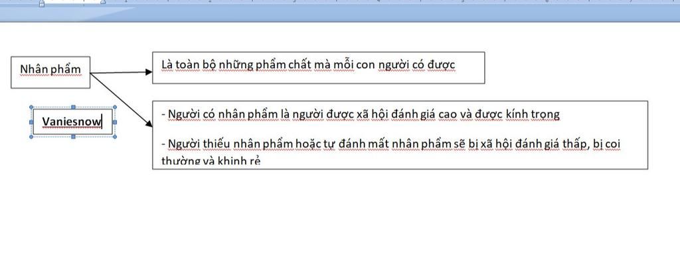This screenshot has width=680, height=268.
Task: Click top-right corner handle of Vaniesnow box
Action: [115, 107]
